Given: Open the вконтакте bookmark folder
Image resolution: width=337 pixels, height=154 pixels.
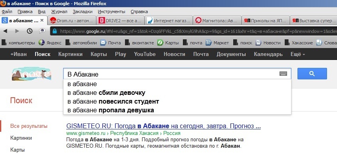Looking at the screenshot, I should [139, 43].
